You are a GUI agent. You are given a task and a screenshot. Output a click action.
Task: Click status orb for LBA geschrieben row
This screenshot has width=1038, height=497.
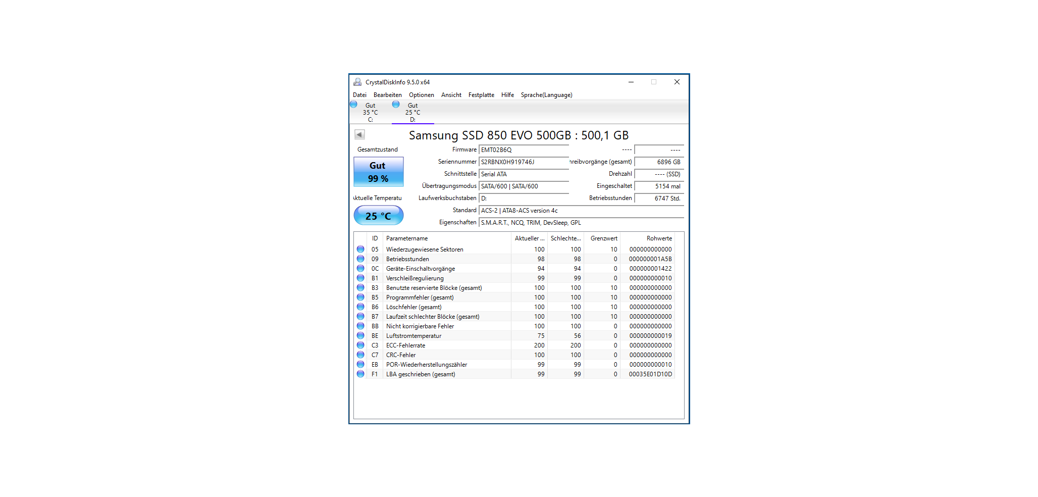point(360,374)
